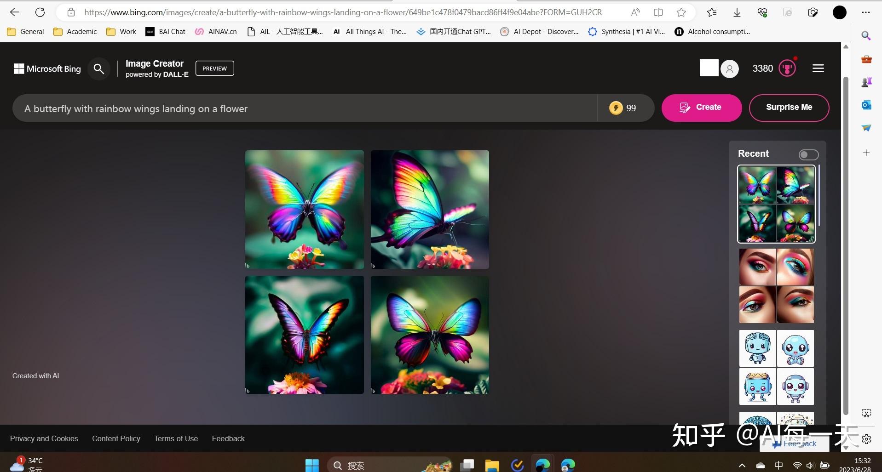The height and width of the screenshot is (472, 882).
Task: Expand the Academic bookmarks folder
Action: 75,31
